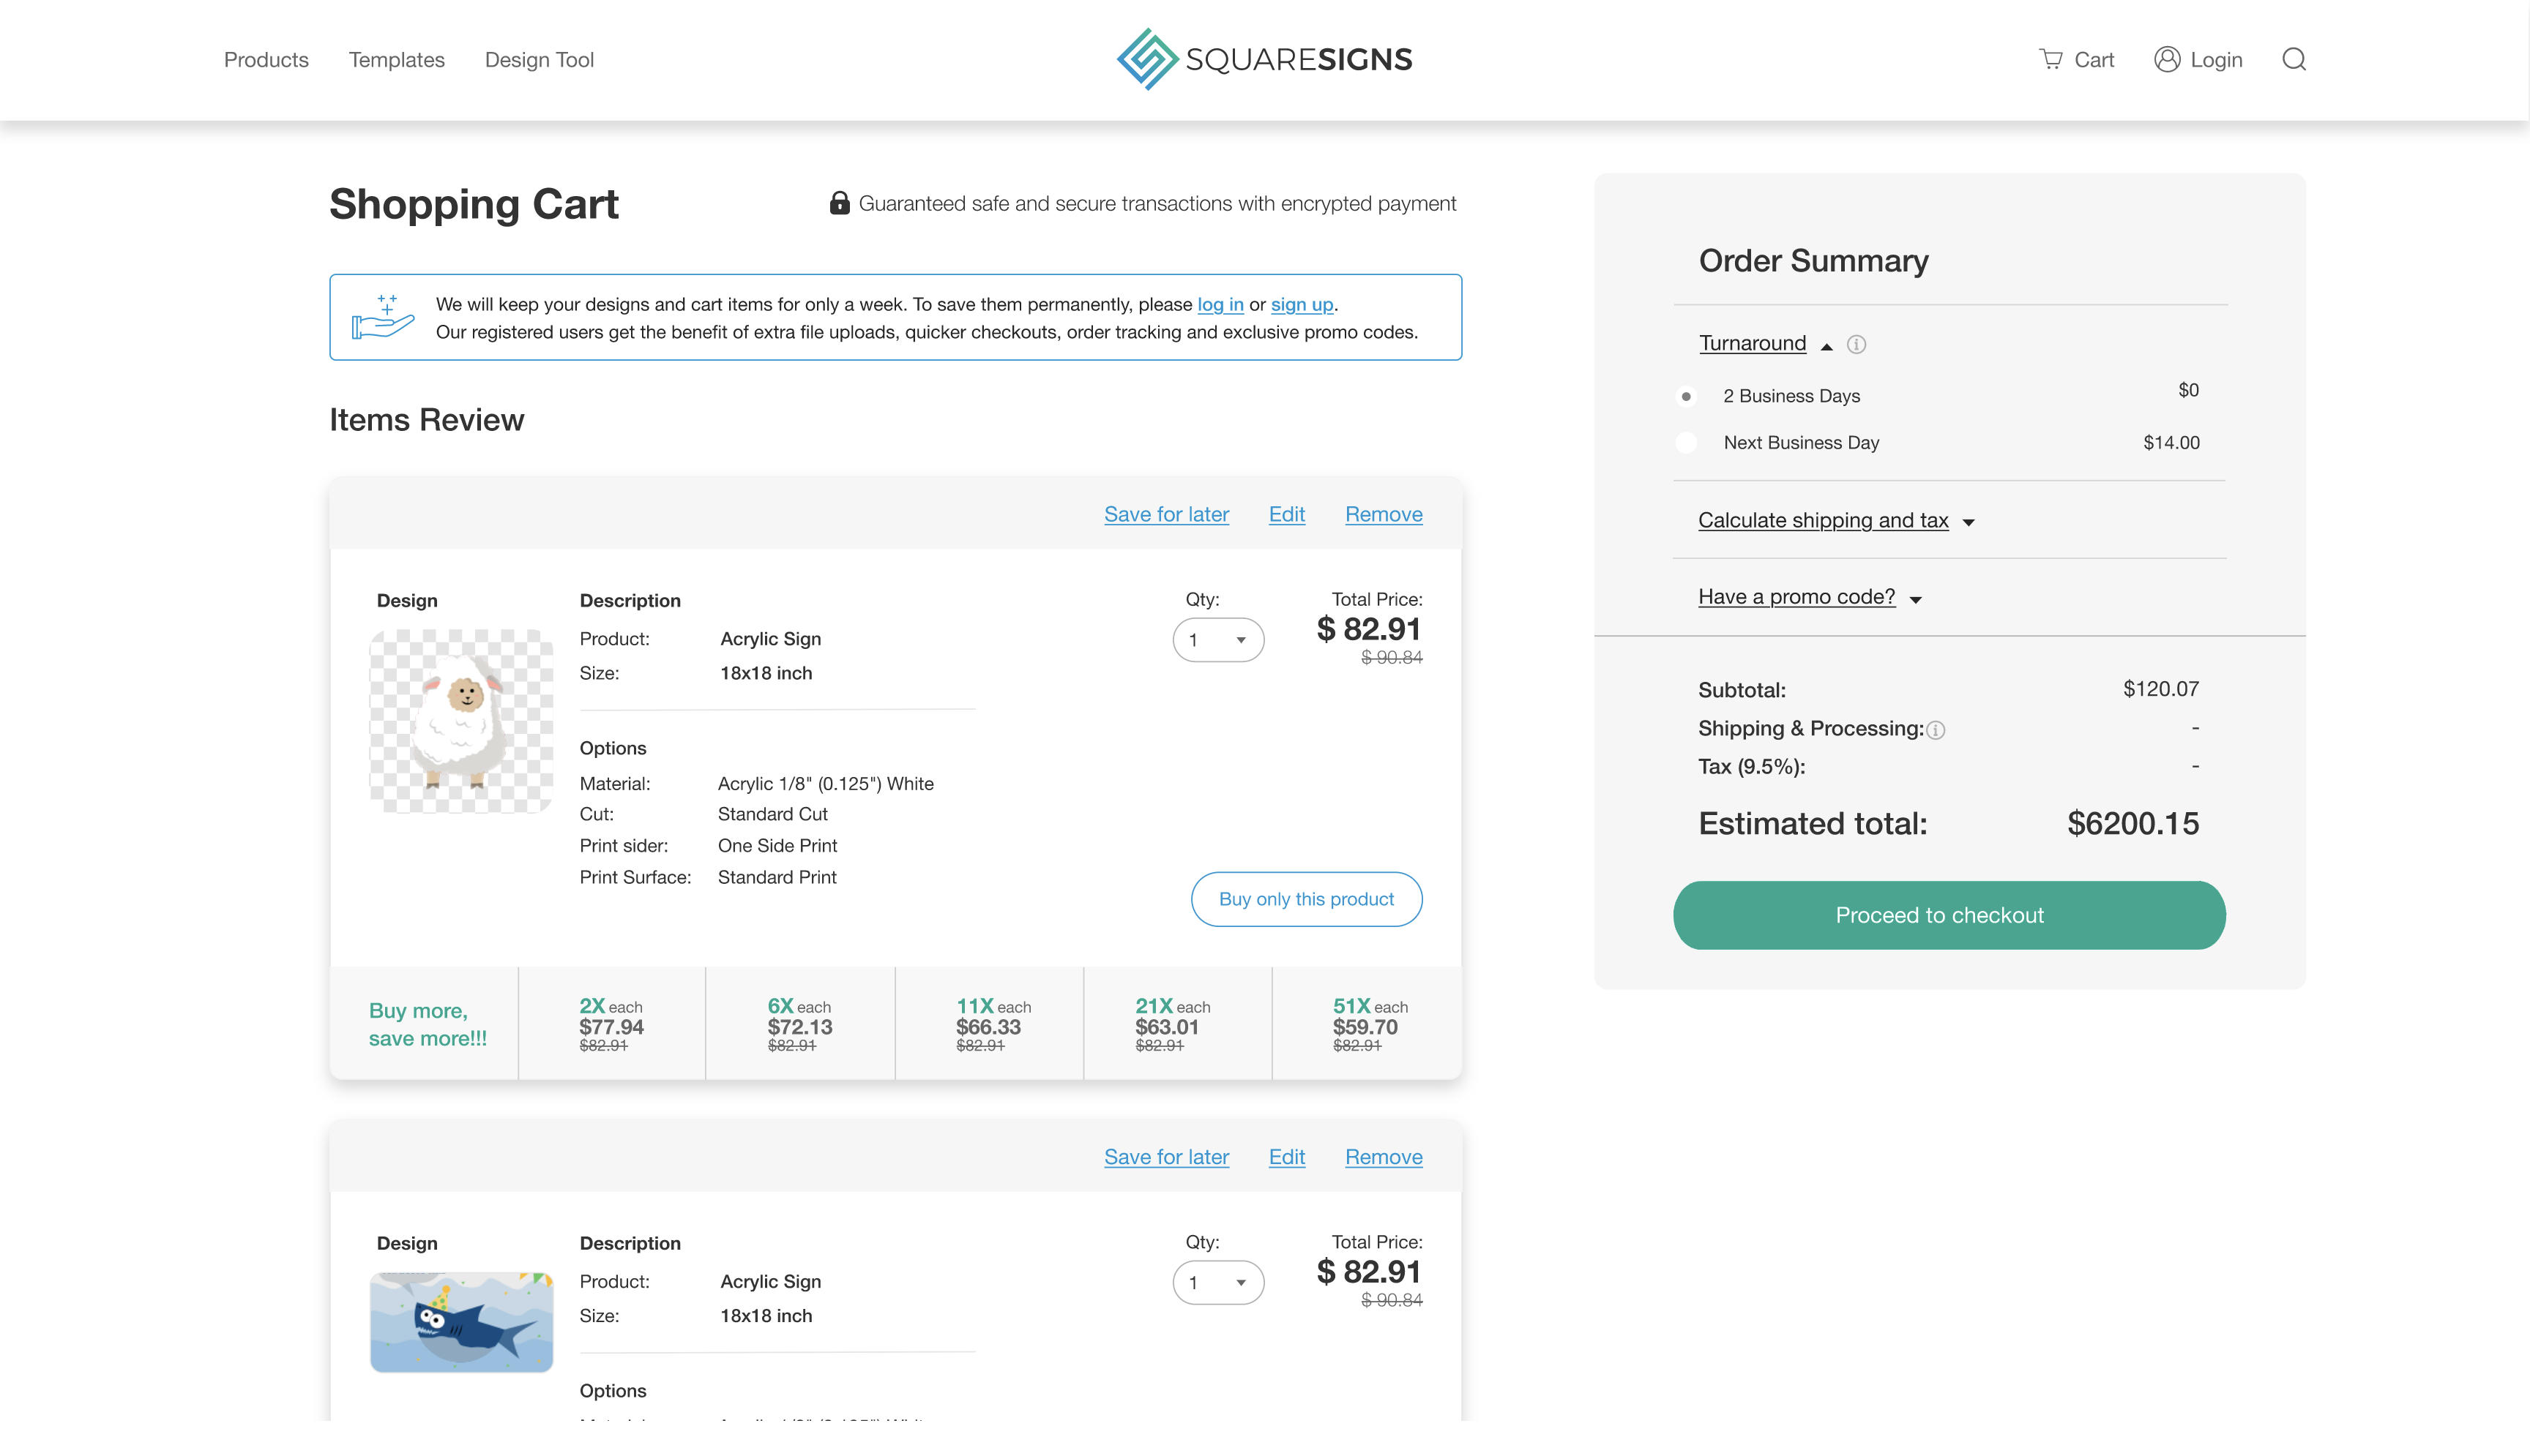Click the Turnaround info icon
This screenshot has height=1456, width=2530.
click(1857, 344)
